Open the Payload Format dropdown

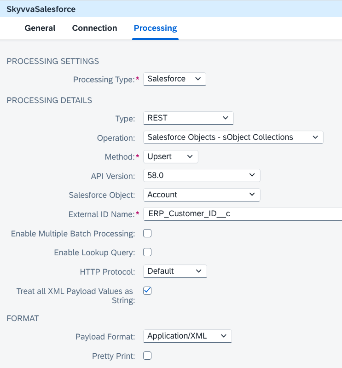tap(187, 336)
